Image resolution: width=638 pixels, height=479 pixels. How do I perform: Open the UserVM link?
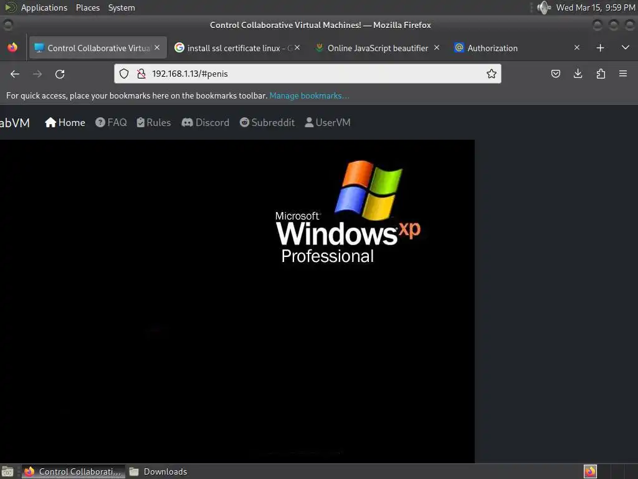[328, 123]
